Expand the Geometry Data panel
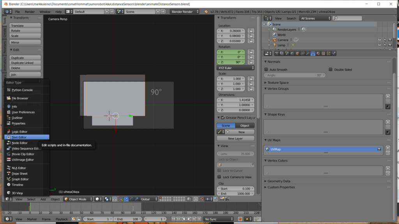399x224 pixels. [x=279, y=181]
